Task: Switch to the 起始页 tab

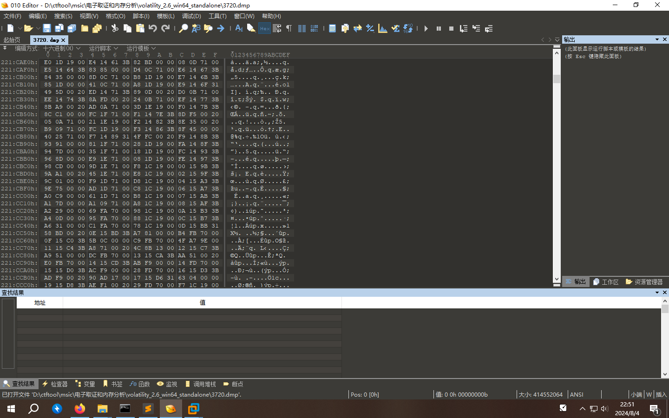Action: (12, 40)
